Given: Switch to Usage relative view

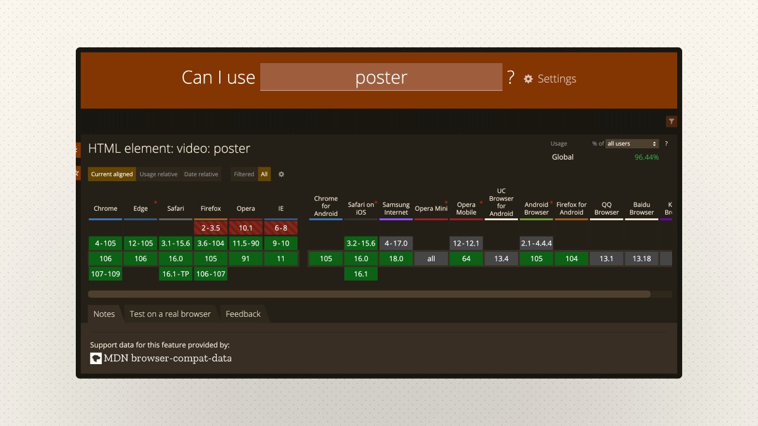Looking at the screenshot, I should pos(159,174).
